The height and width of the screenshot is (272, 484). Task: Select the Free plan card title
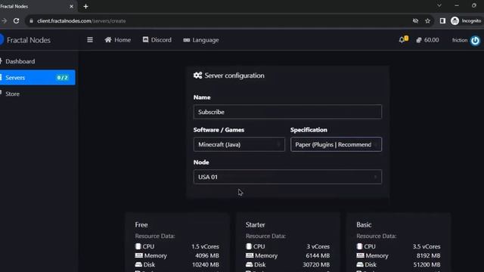(141, 225)
